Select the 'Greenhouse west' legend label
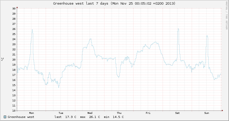 tap(21, 117)
